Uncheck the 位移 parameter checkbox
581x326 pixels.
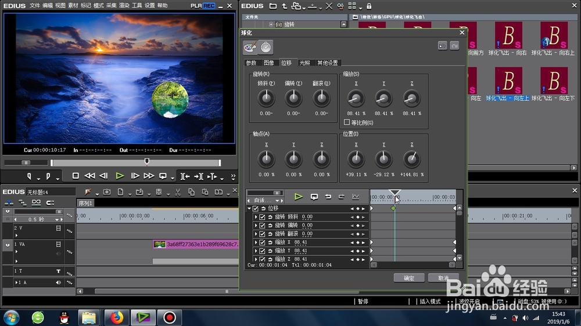click(x=255, y=208)
